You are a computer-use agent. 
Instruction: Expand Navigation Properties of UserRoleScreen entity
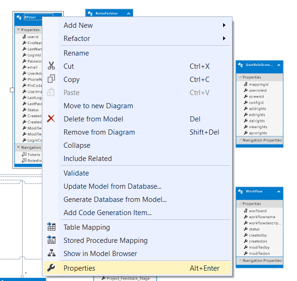point(240,140)
